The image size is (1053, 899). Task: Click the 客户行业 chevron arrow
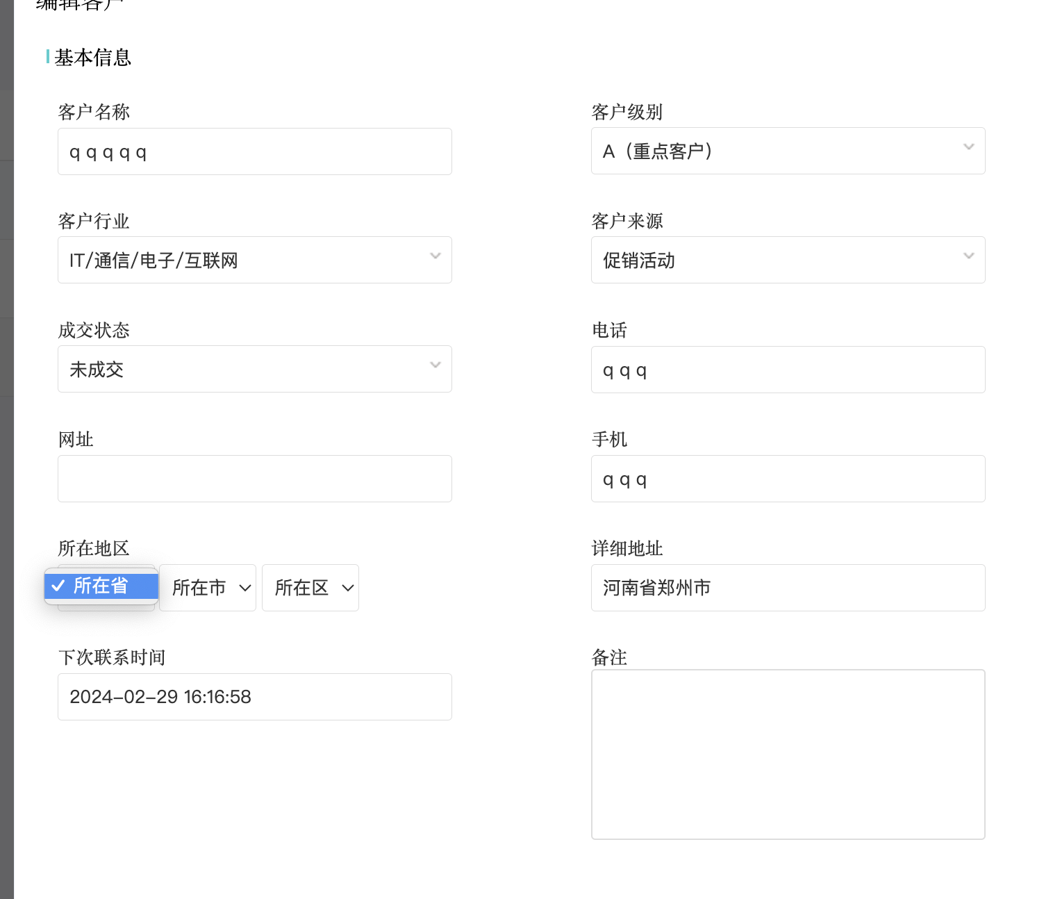tap(436, 256)
